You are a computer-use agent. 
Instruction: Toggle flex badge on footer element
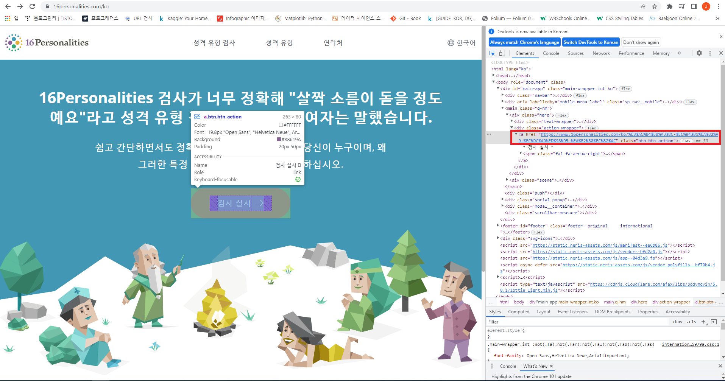pyautogui.click(x=538, y=232)
